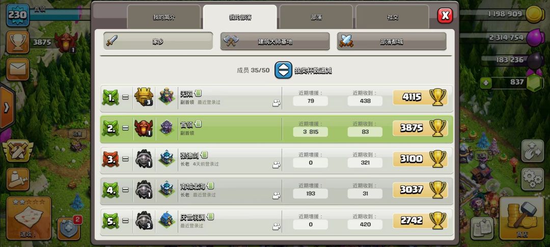The height and width of the screenshot is (247, 550).
Task: Add gems with the green plus icon
Action: 486,83
